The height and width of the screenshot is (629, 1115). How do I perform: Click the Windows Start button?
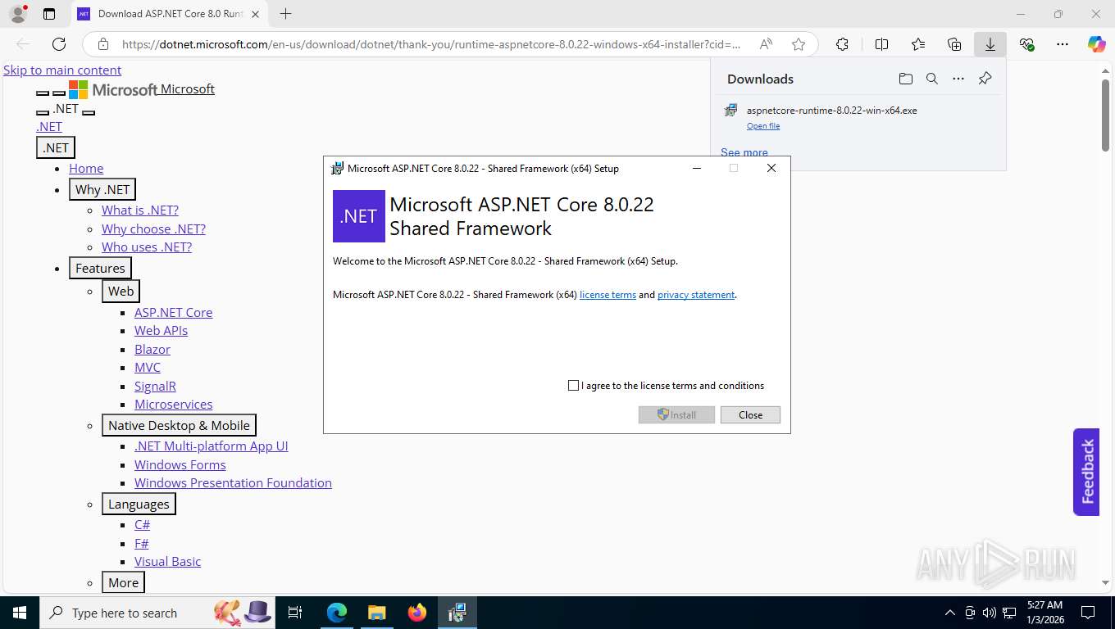pyautogui.click(x=19, y=613)
